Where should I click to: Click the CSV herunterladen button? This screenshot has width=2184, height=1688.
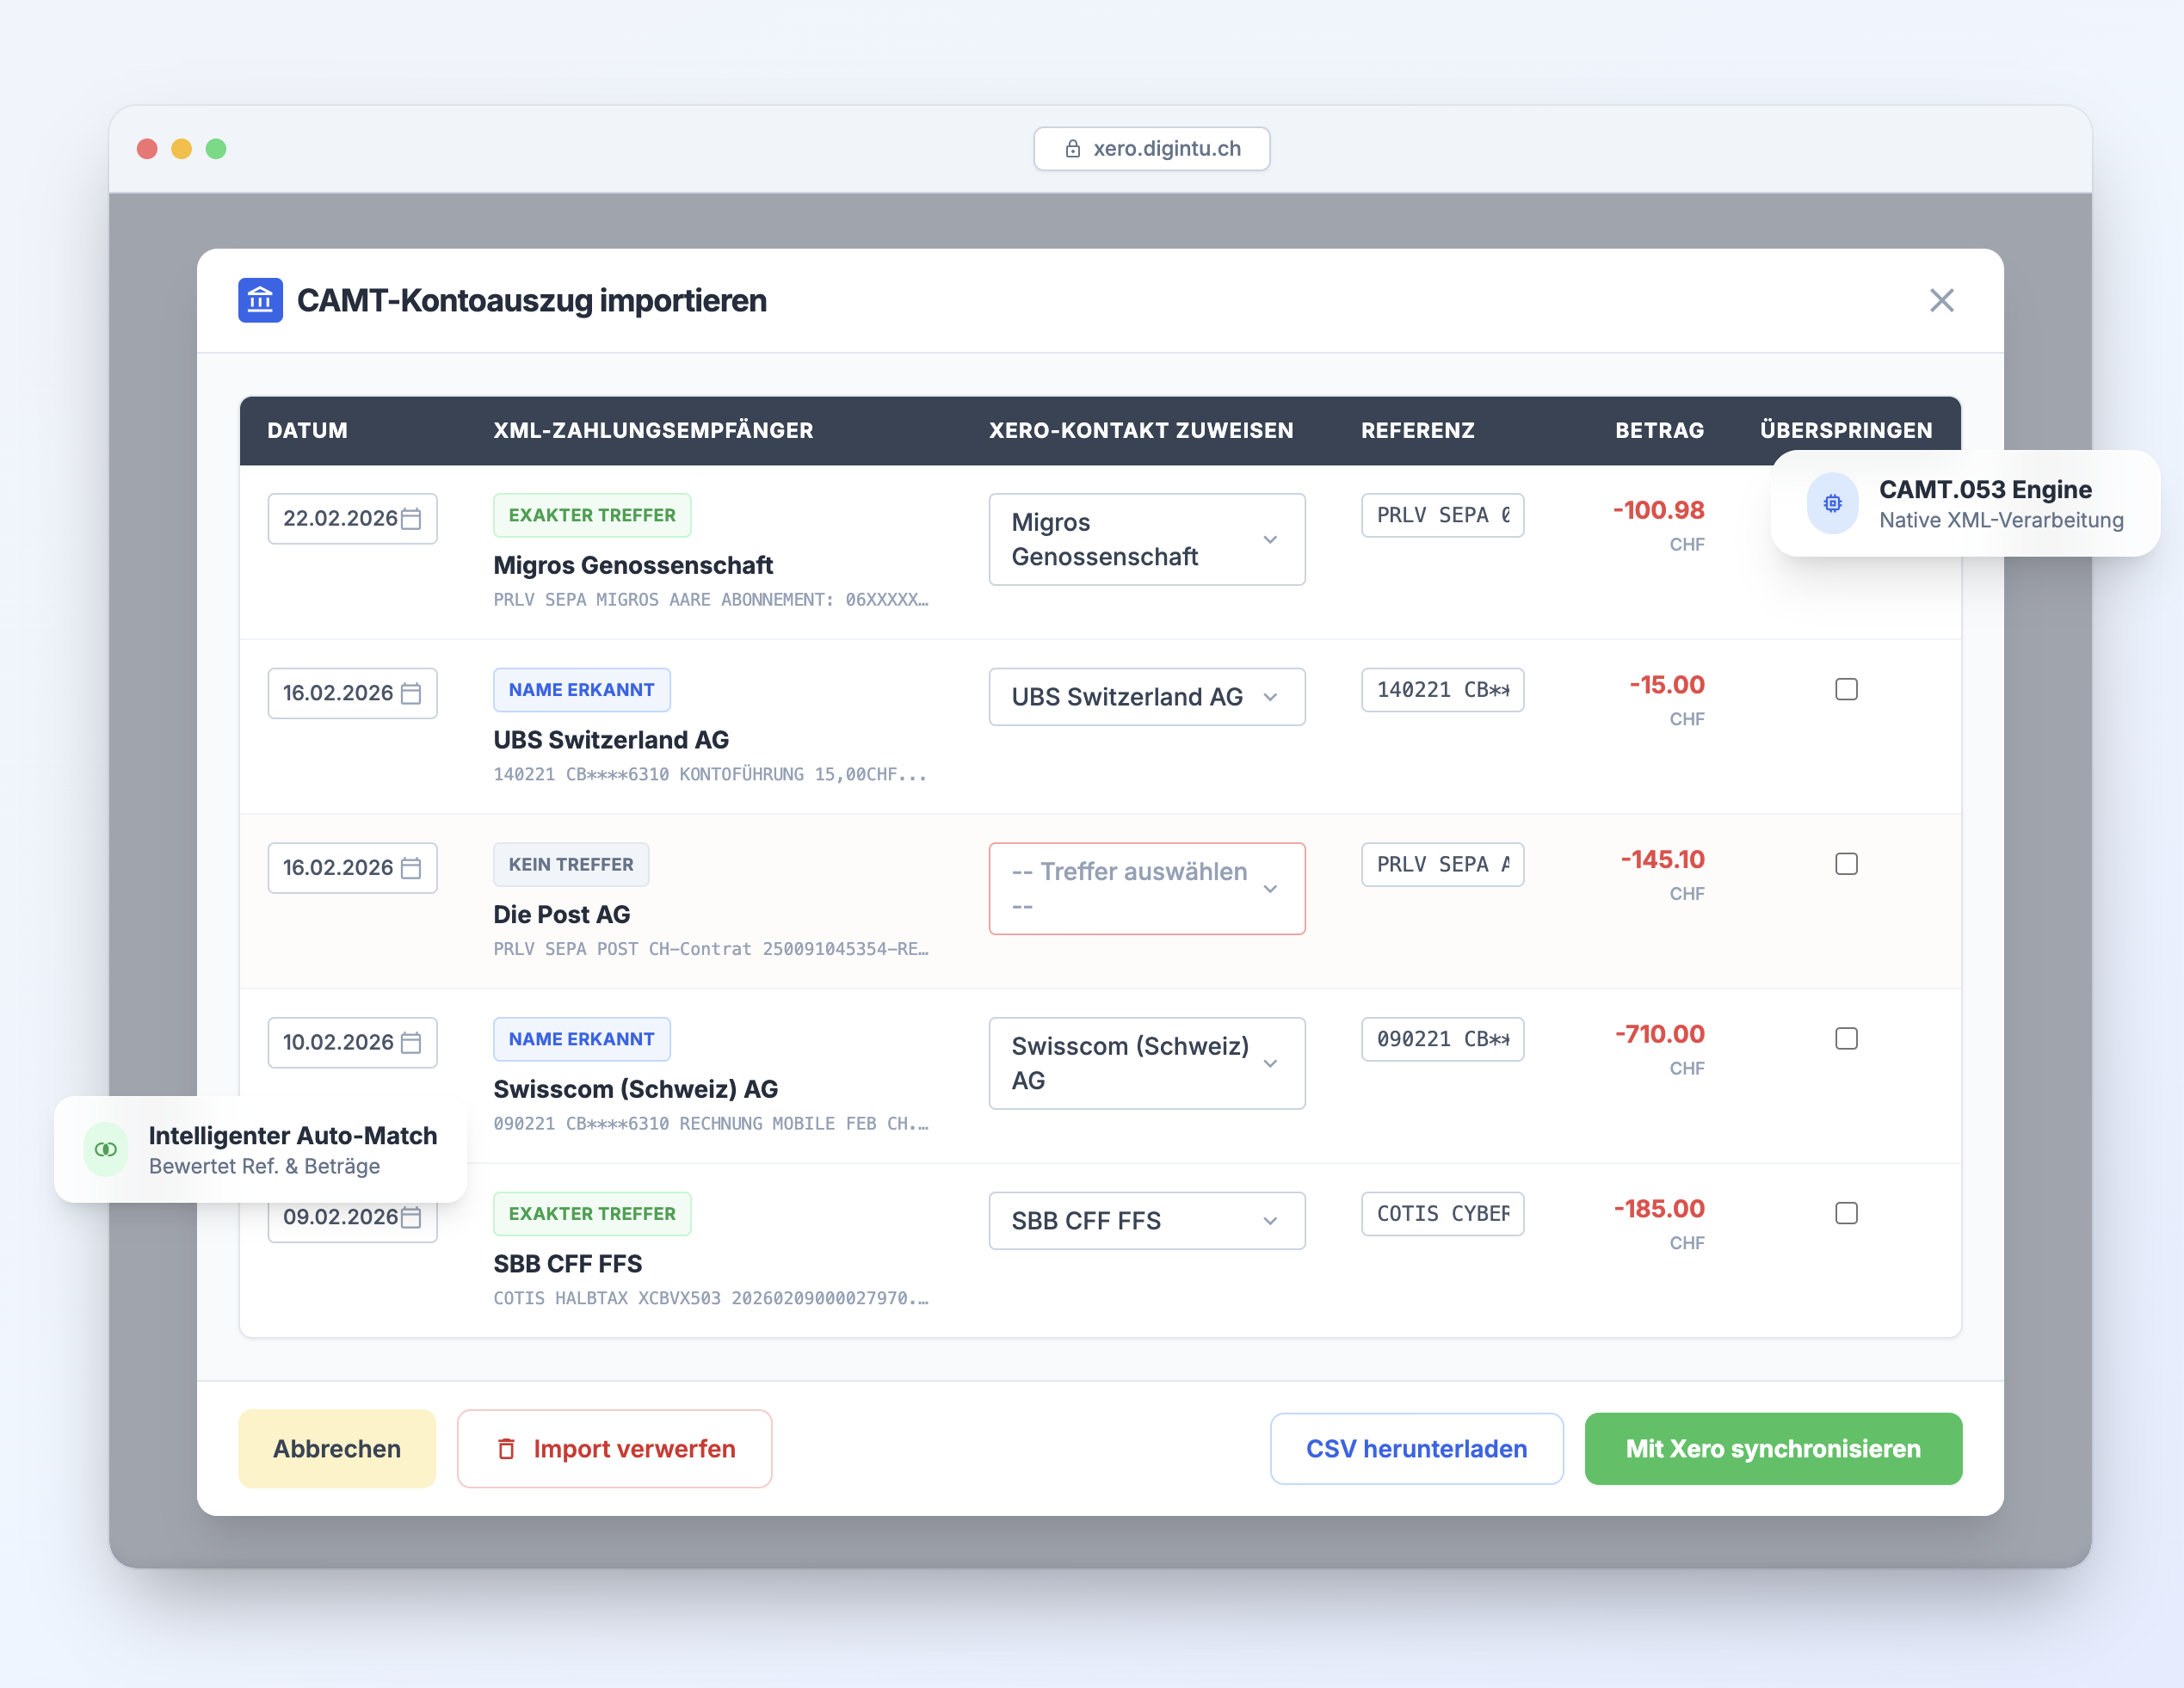click(x=1416, y=1448)
